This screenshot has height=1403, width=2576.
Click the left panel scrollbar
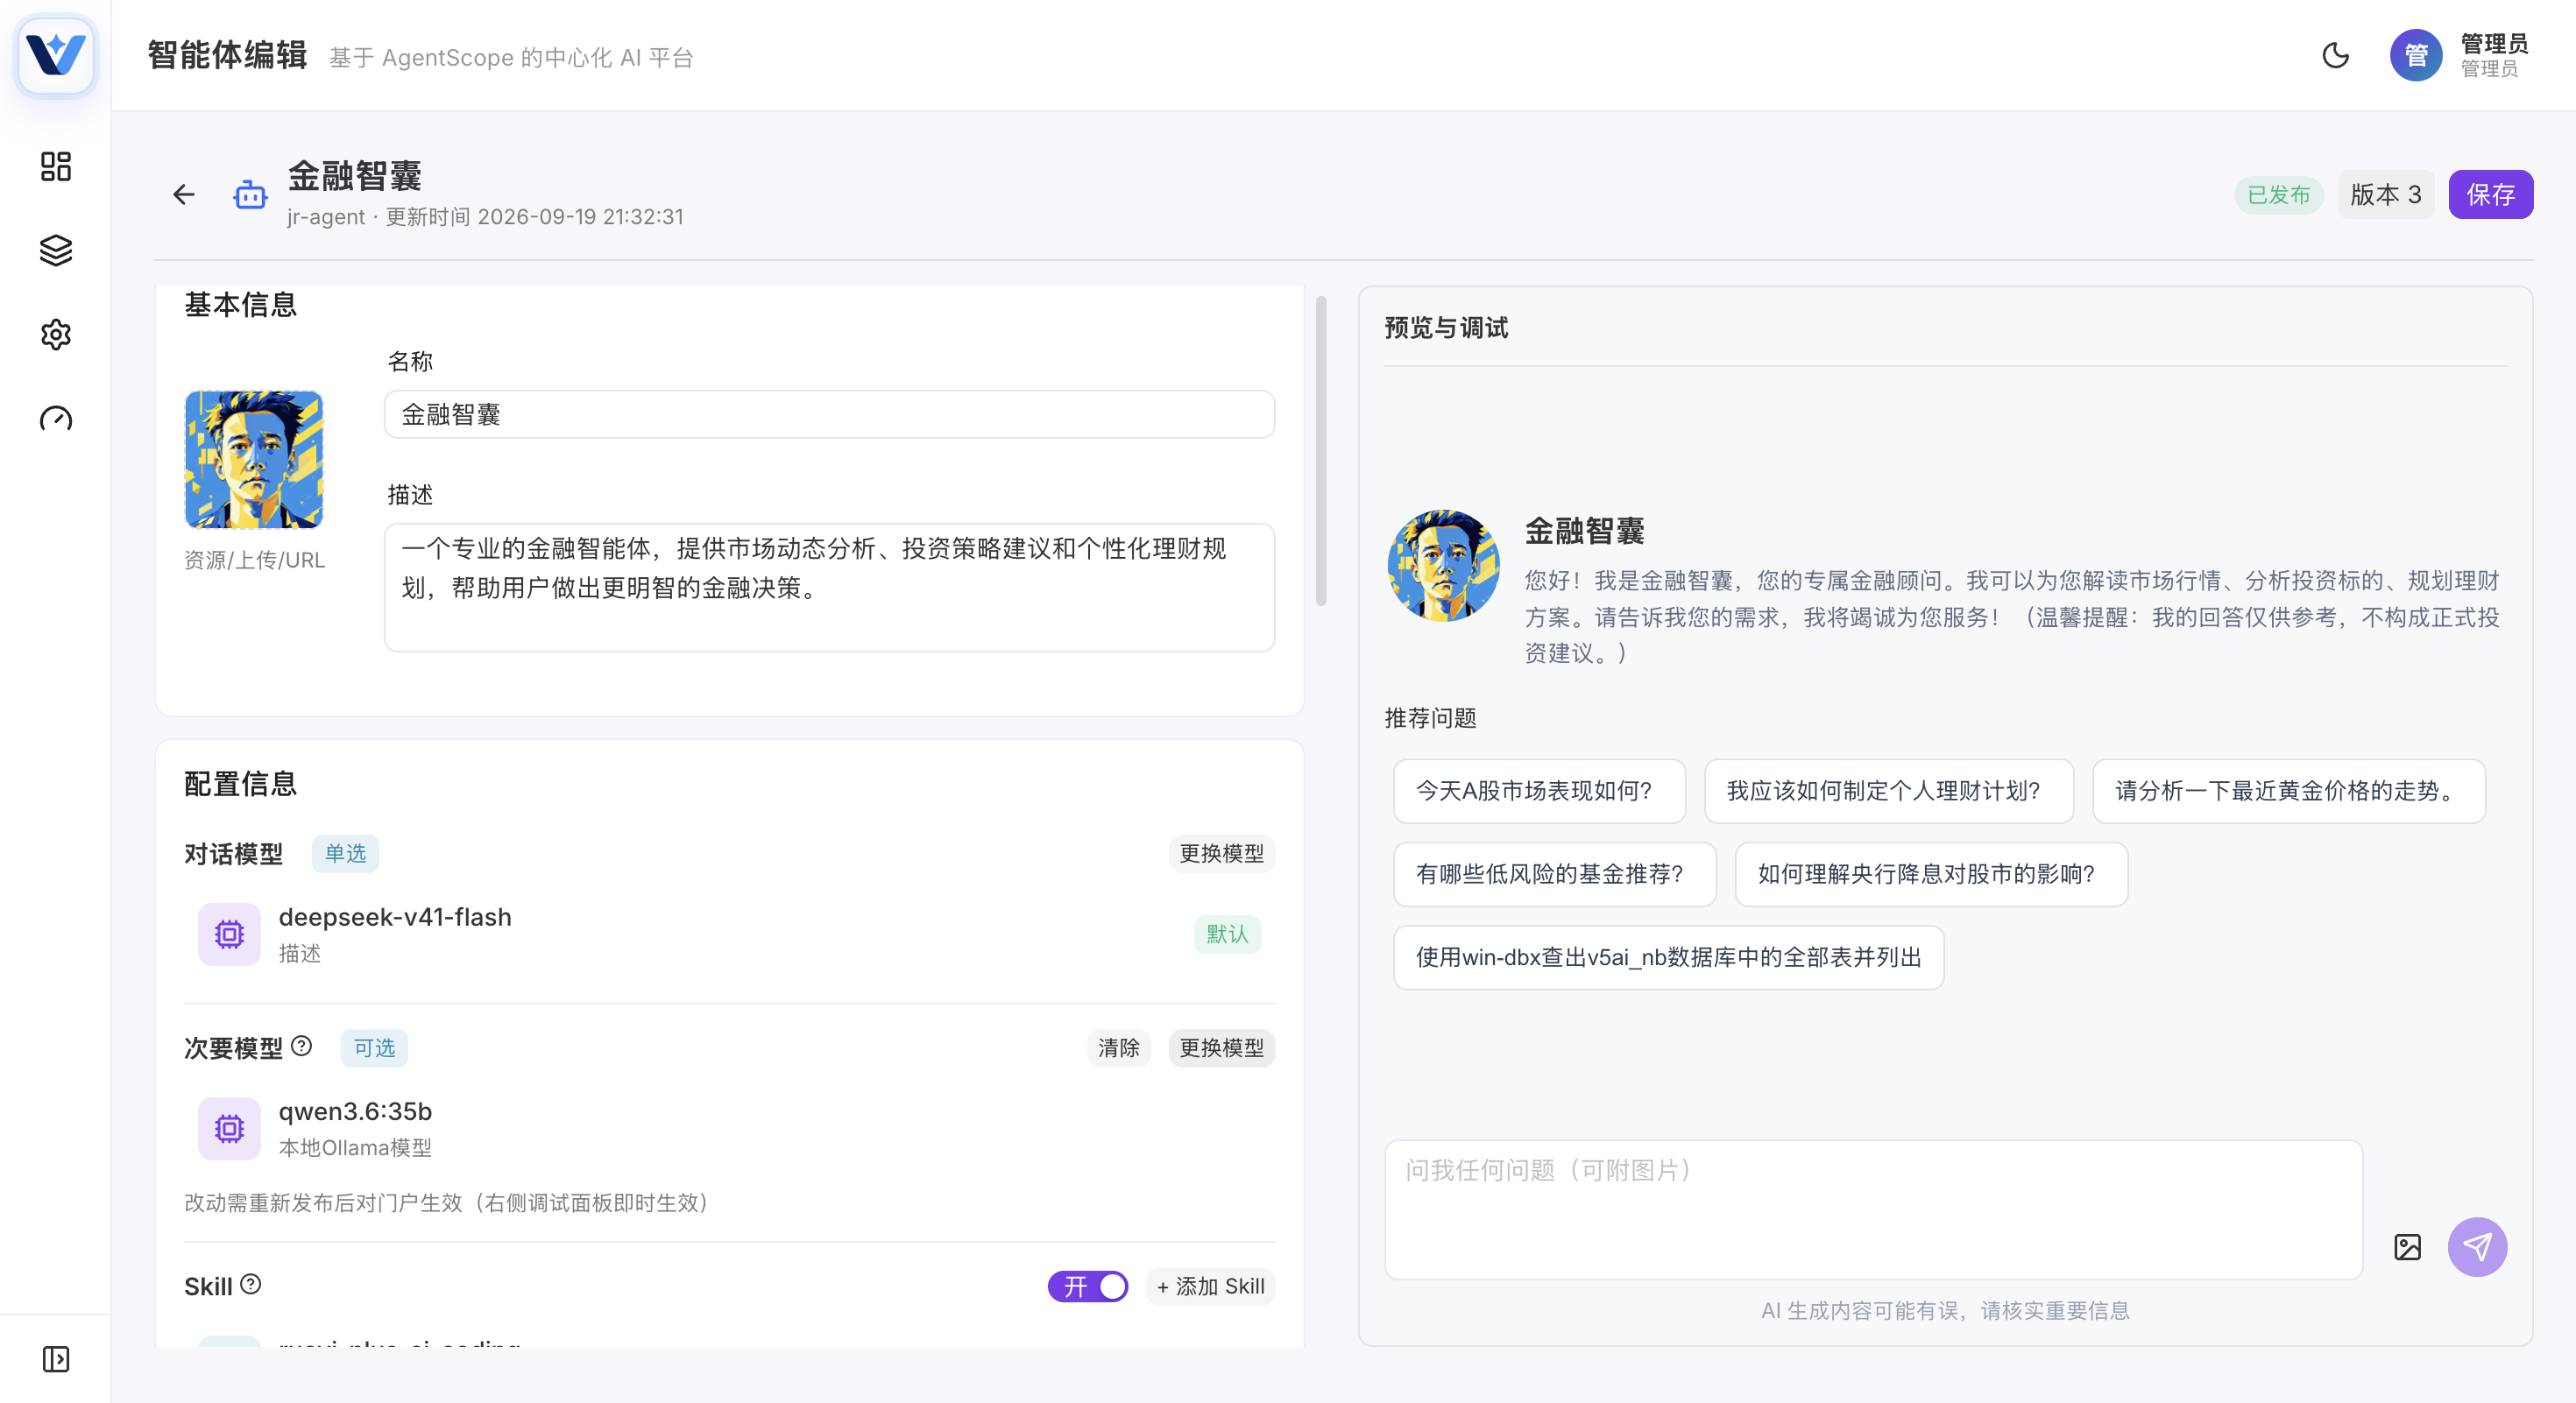pyautogui.click(x=1321, y=452)
